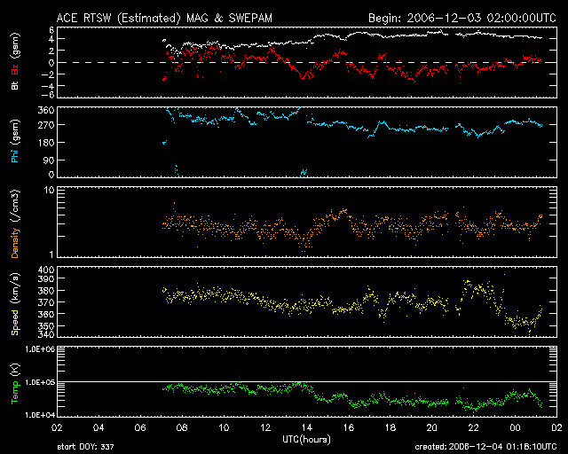This screenshot has width=568, height=454.
Task: Click the '06' hour label on time axis
Action: (140, 428)
